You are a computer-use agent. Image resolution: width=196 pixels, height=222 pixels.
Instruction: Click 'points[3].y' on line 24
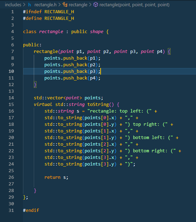click(x=99, y=164)
